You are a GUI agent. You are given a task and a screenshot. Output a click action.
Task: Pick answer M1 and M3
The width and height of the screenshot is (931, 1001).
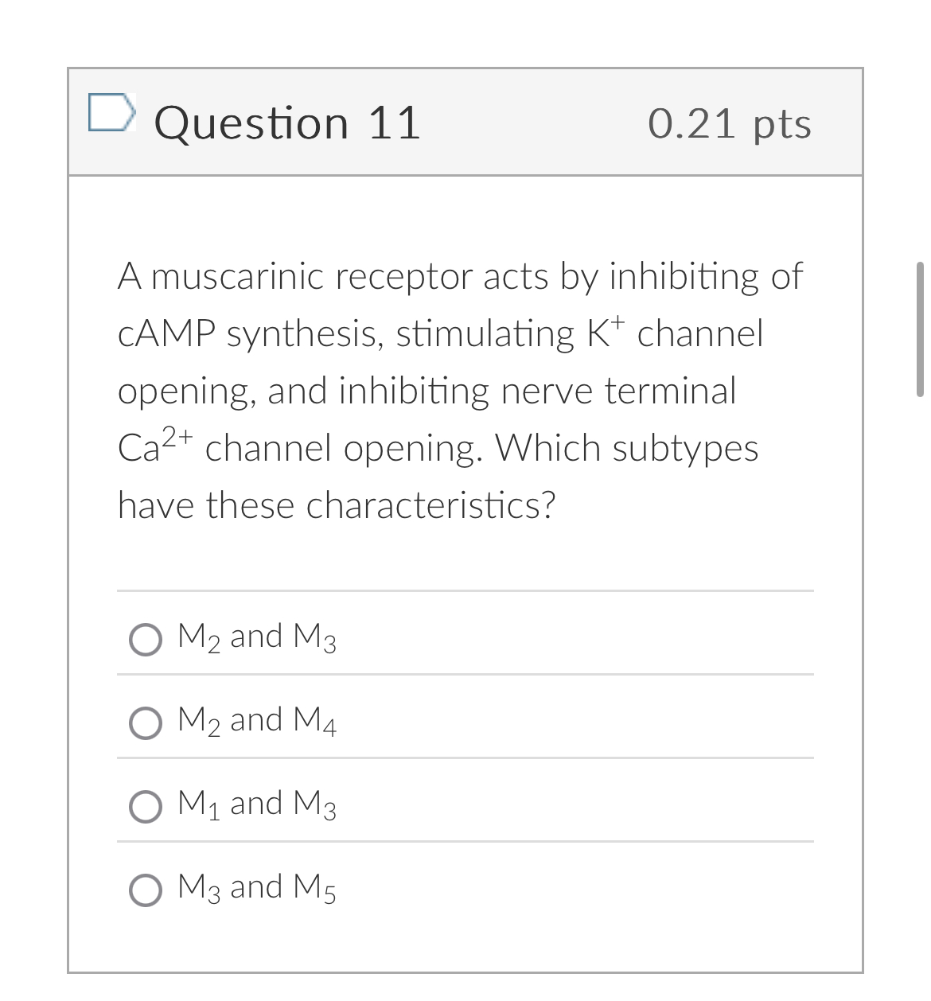146,806
